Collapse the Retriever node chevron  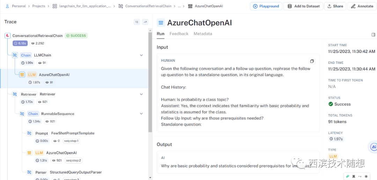coord(141,94)
